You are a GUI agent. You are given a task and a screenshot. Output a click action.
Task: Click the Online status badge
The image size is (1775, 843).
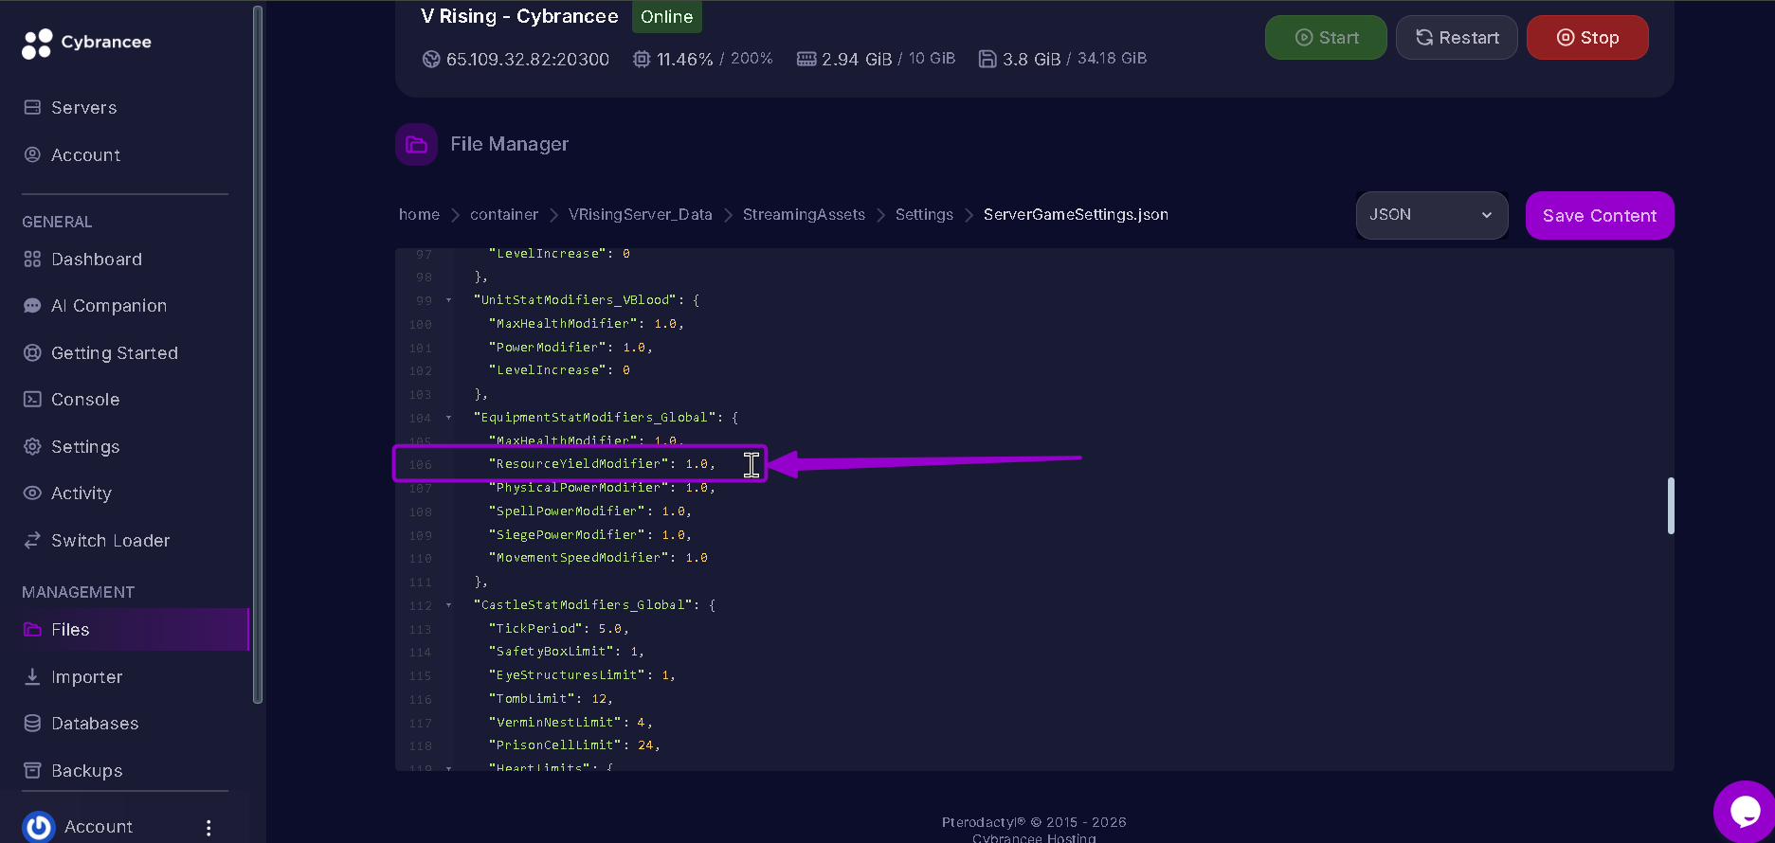point(667,17)
